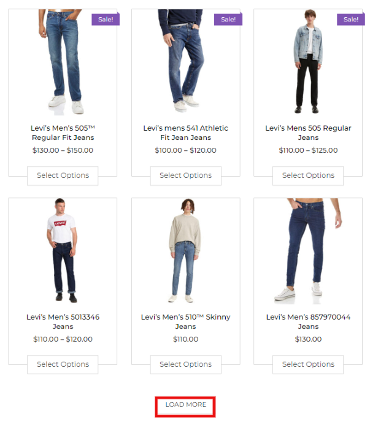Select Options for Levi's Men's 5013346 Jeans

coord(63,364)
